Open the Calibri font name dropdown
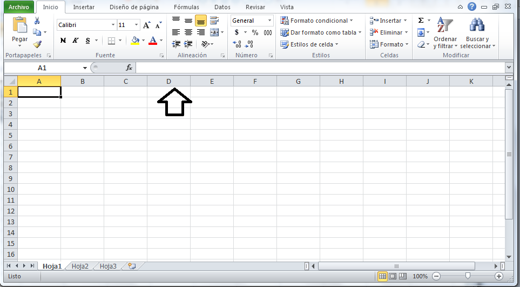Image resolution: width=520 pixels, height=287 pixels. [x=113, y=25]
